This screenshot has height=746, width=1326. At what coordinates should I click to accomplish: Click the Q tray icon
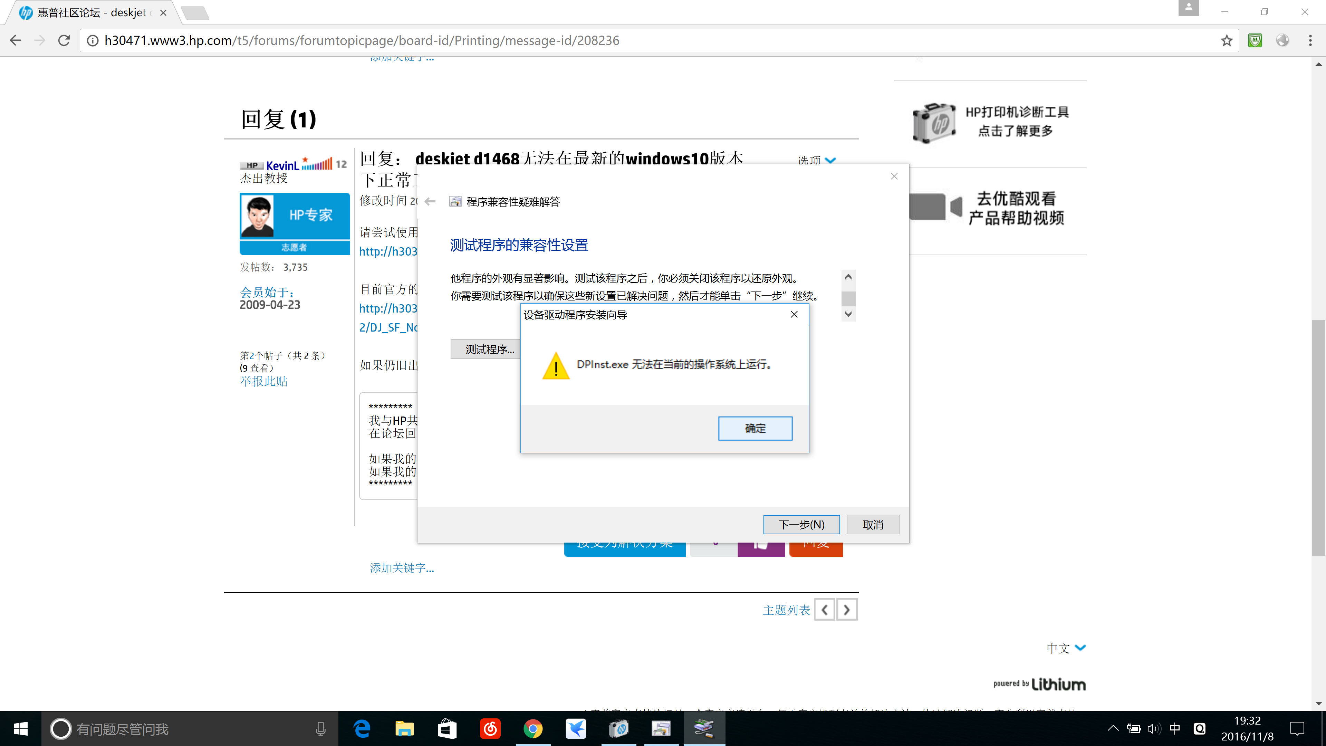tap(1200, 728)
